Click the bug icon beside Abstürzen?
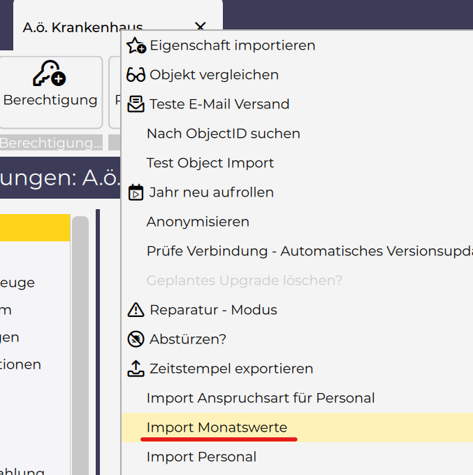 pyautogui.click(x=136, y=339)
